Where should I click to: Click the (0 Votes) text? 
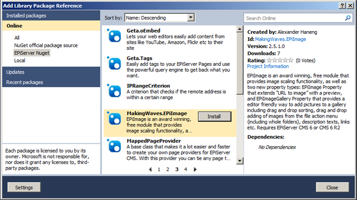[305, 60]
